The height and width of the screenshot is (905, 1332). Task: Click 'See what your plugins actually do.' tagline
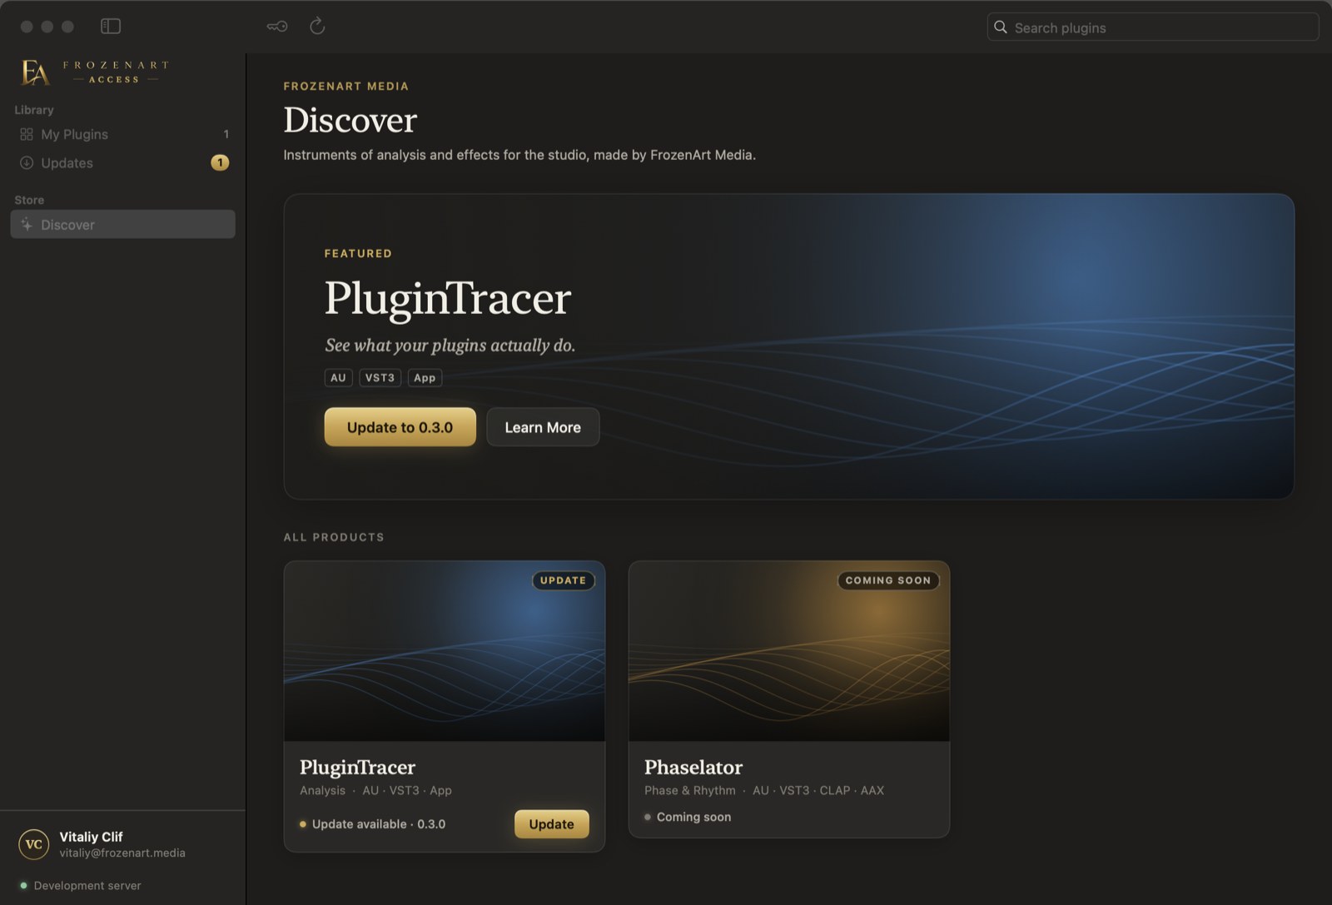click(x=450, y=346)
